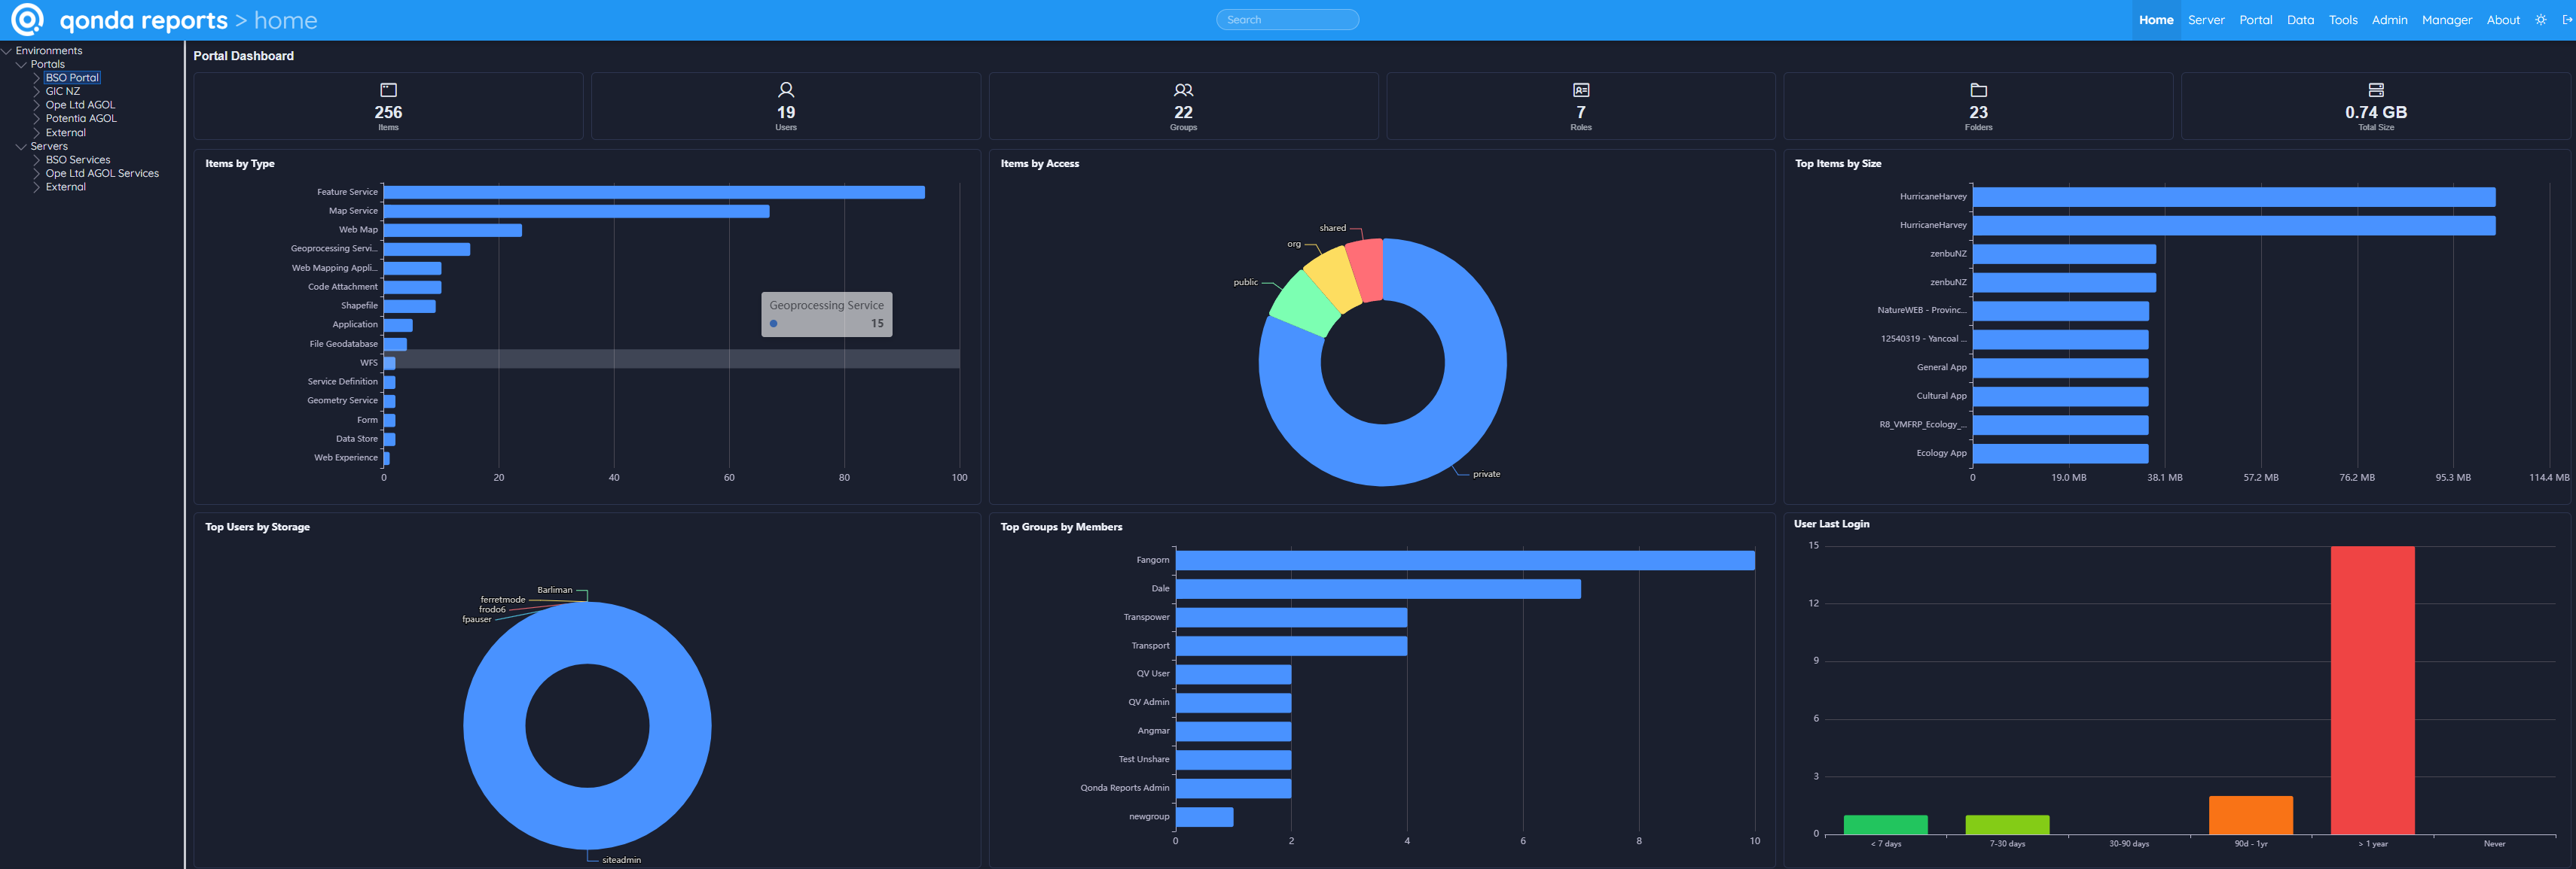This screenshot has width=2576, height=869.
Task: Select External under Servers in tree
Action: (65, 188)
